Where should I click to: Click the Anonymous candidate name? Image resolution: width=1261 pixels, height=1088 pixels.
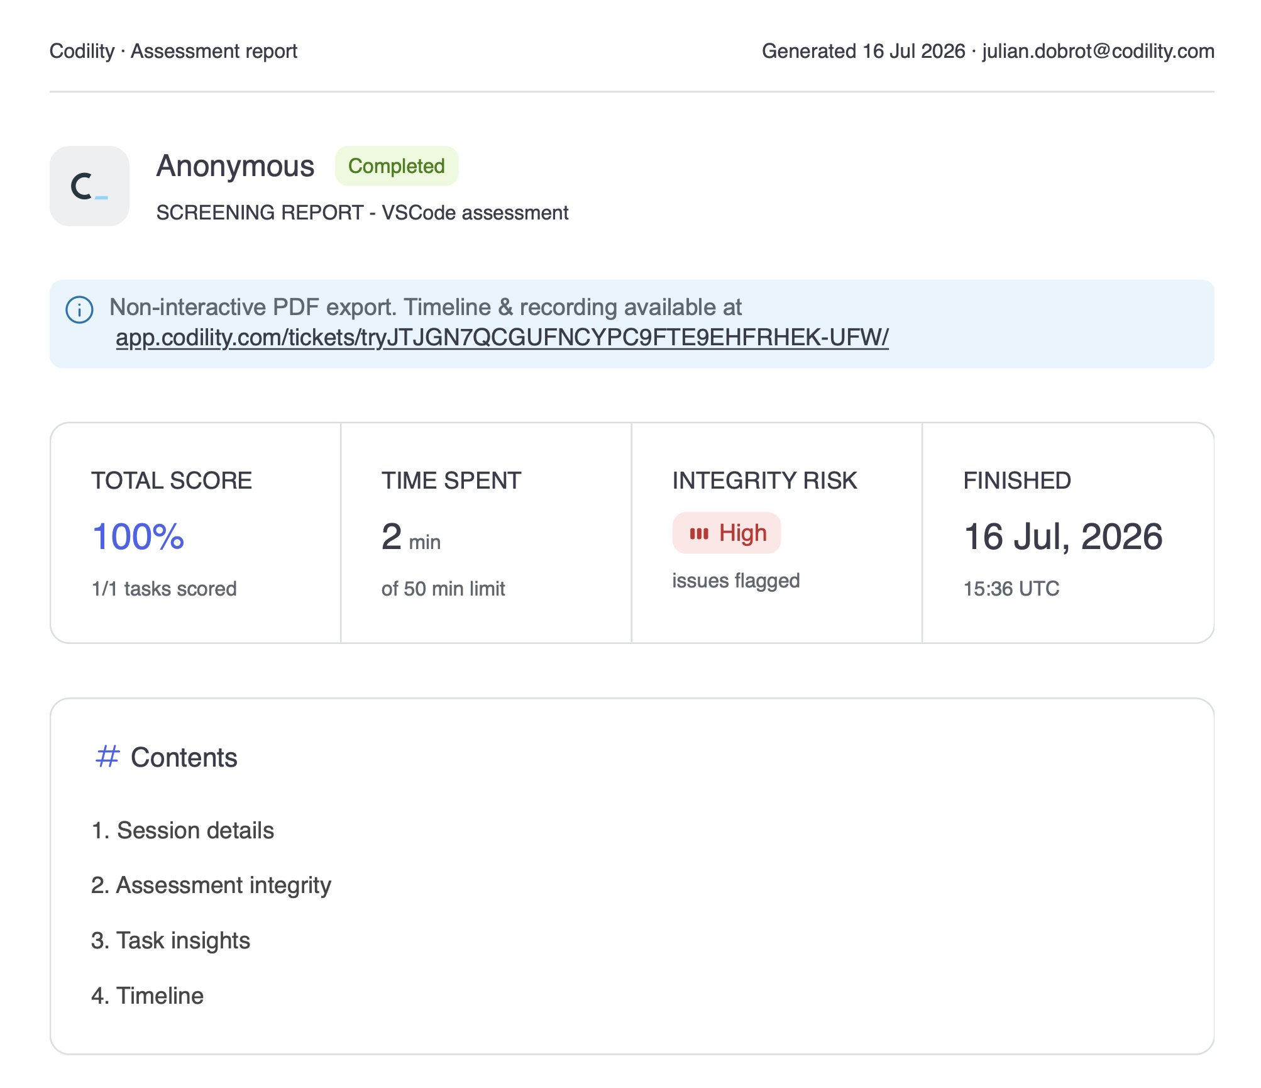coord(235,166)
